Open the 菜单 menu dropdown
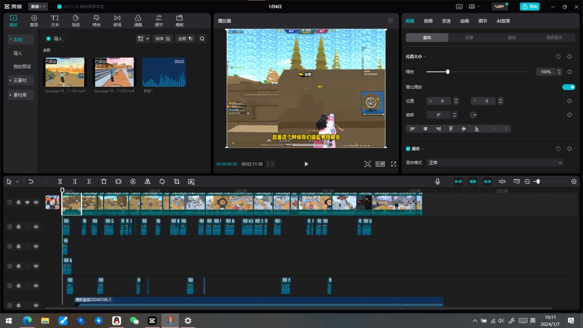The width and height of the screenshot is (583, 328). tap(38, 6)
